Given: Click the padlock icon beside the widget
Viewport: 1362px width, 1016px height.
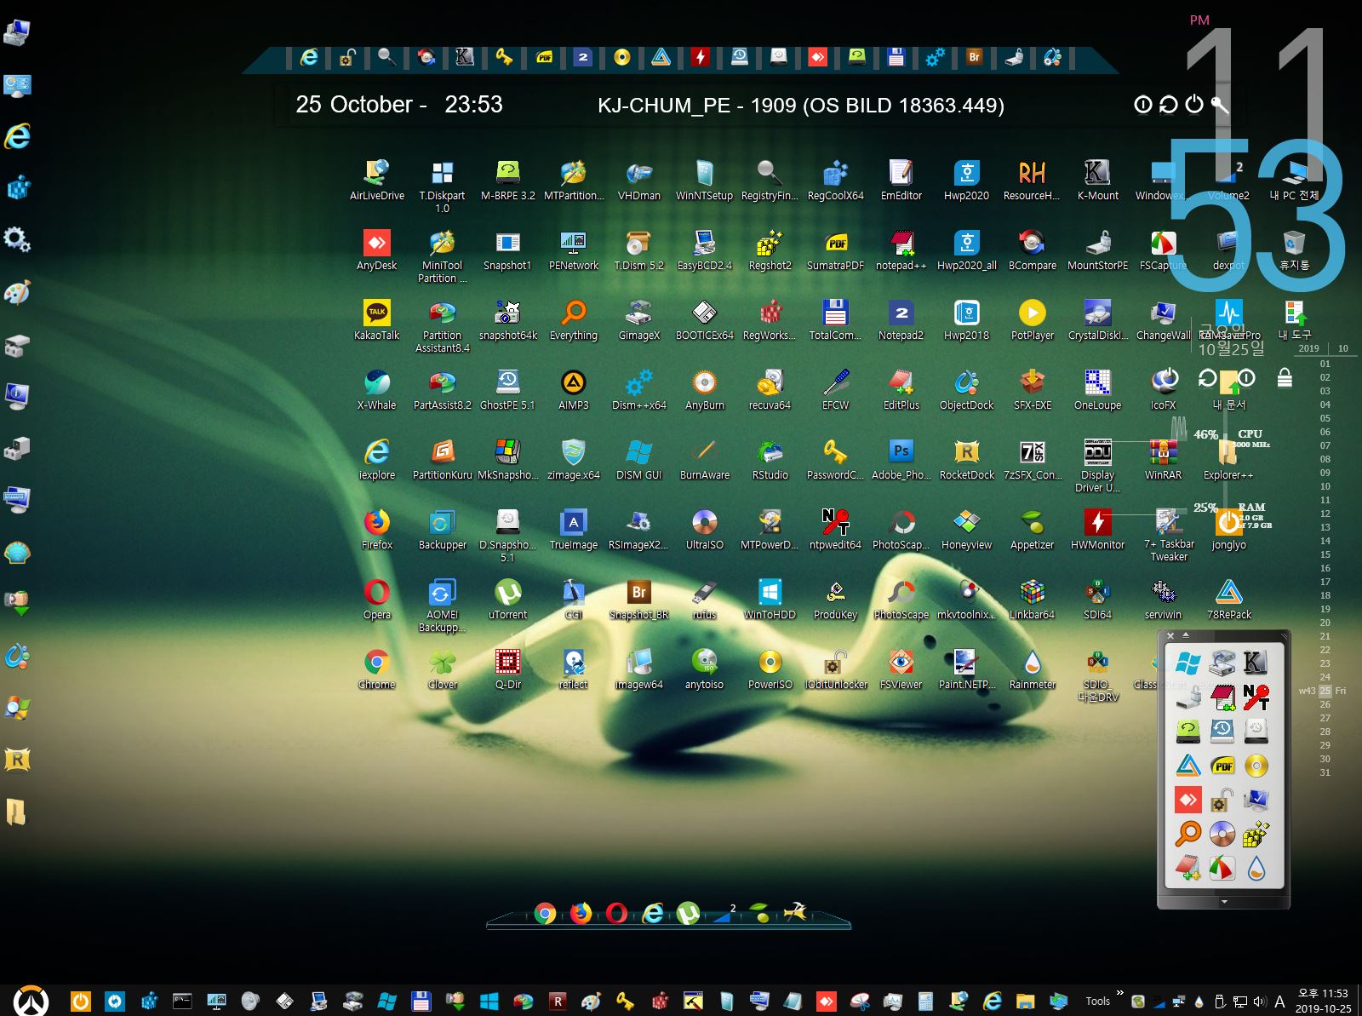Looking at the screenshot, I should pos(1285,377).
